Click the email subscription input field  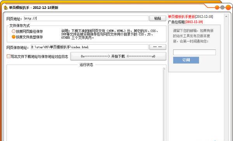click(x=195, y=52)
